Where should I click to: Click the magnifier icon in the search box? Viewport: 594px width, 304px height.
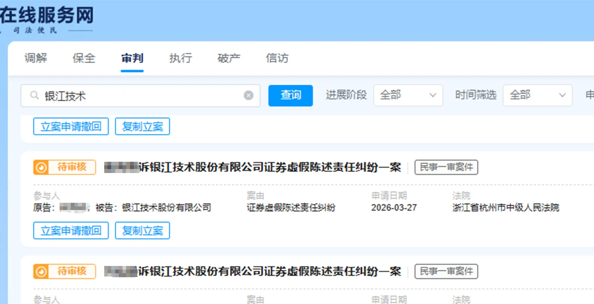click(34, 96)
